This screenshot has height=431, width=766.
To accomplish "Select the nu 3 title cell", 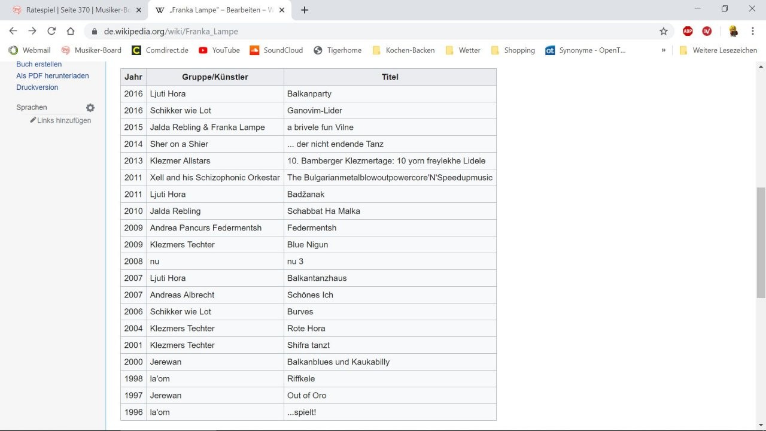I will pyautogui.click(x=390, y=261).
